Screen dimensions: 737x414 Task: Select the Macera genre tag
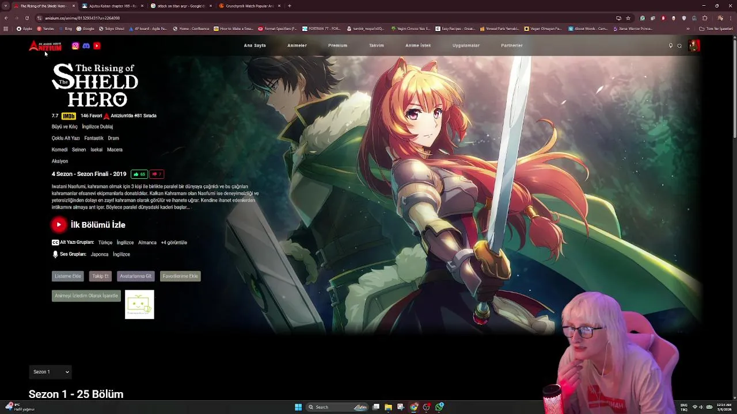(115, 150)
